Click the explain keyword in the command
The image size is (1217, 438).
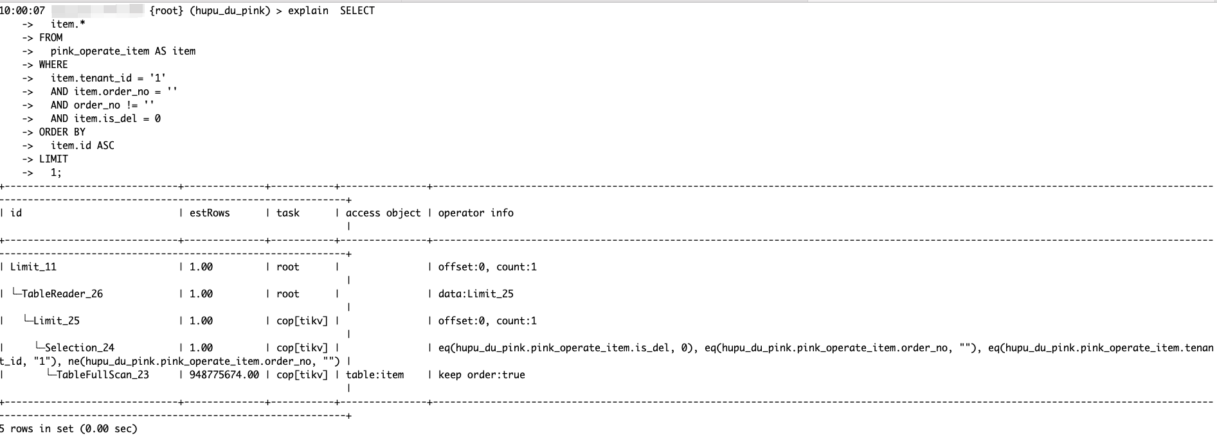[x=308, y=10]
